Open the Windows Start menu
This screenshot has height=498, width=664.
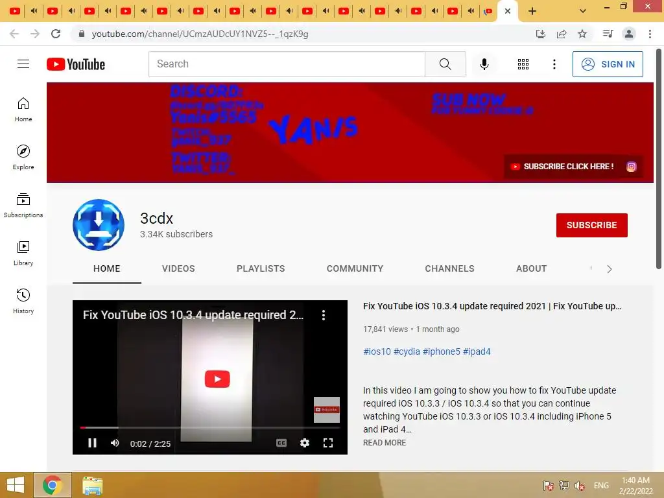point(16,485)
